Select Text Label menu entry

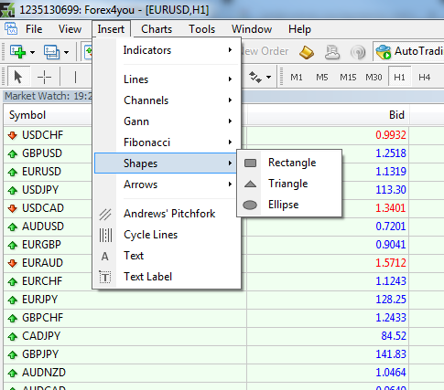[x=167, y=277]
